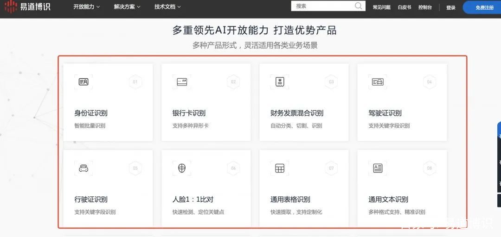The height and width of the screenshot is (237, 501).
Task: Click the invoice receipt icon above 财务发票混合识别
Action: (x=280, y=82)
